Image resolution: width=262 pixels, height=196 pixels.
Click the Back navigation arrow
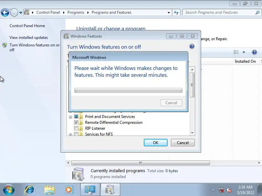(5, 12)
